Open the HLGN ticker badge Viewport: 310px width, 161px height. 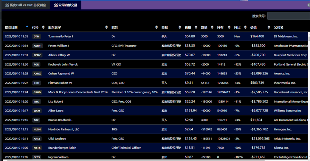(37, 129)
